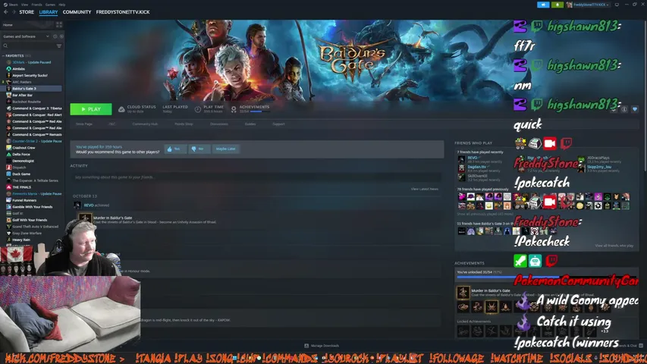Go forward using the right arrow
This screenshot has height=364, width=647.
point(14,12)
